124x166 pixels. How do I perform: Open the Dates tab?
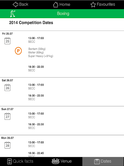(x=103, y=161)
